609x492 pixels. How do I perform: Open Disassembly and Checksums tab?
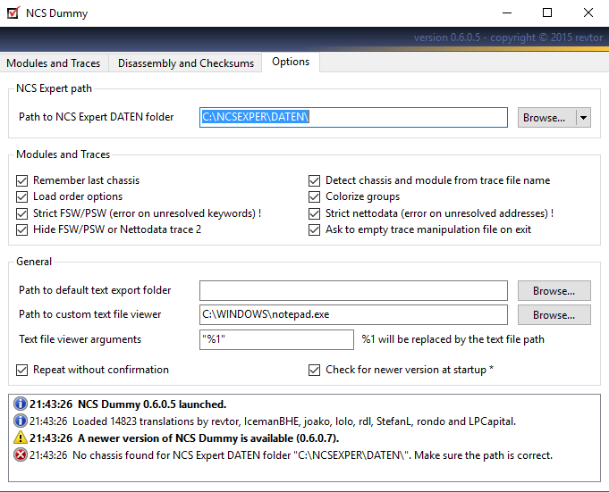pos(186,63)
